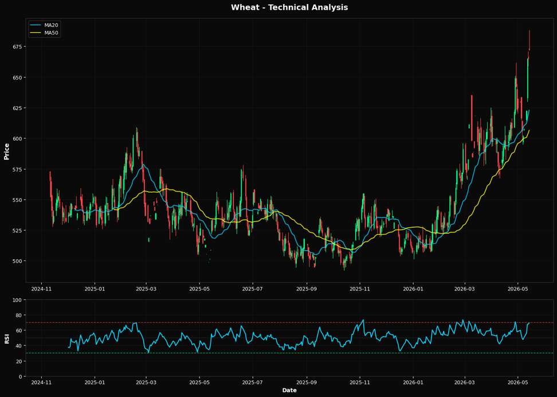Click 2025-11 date under the RSI chart

coord(360,383)
